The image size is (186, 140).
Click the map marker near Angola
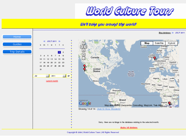coord(170,103)
